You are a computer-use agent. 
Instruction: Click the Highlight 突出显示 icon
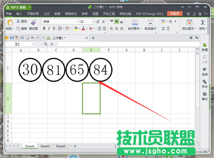pos(189,23)
